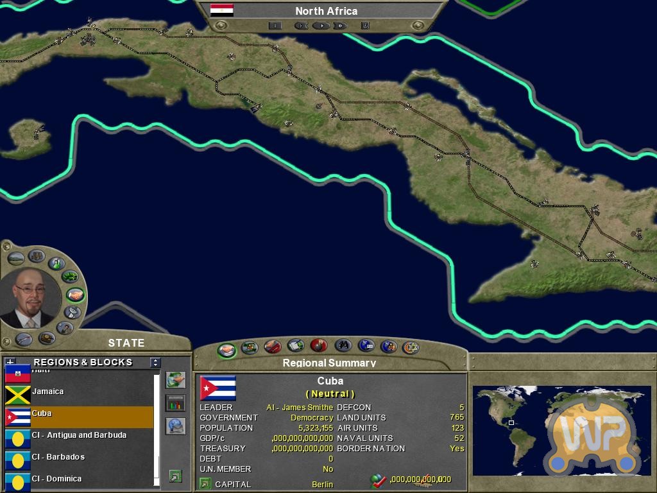The image size is (657, 493).
Task: Click the Cuba flag in Regional Summary
Action: click(218, 388)
